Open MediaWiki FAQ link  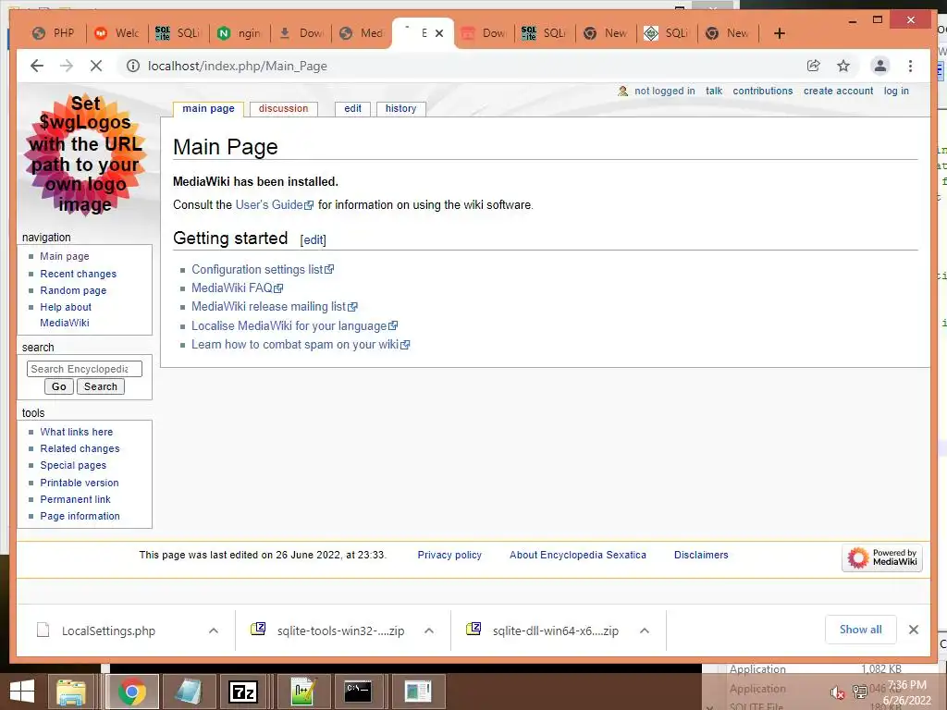click(x=237, y=288)
